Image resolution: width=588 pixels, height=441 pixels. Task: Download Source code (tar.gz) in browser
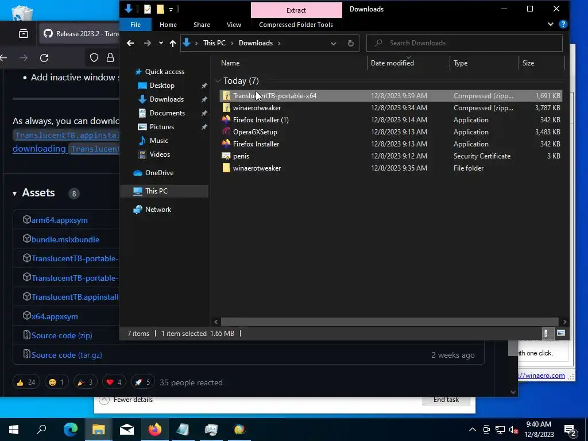click(x=67, y=355)
